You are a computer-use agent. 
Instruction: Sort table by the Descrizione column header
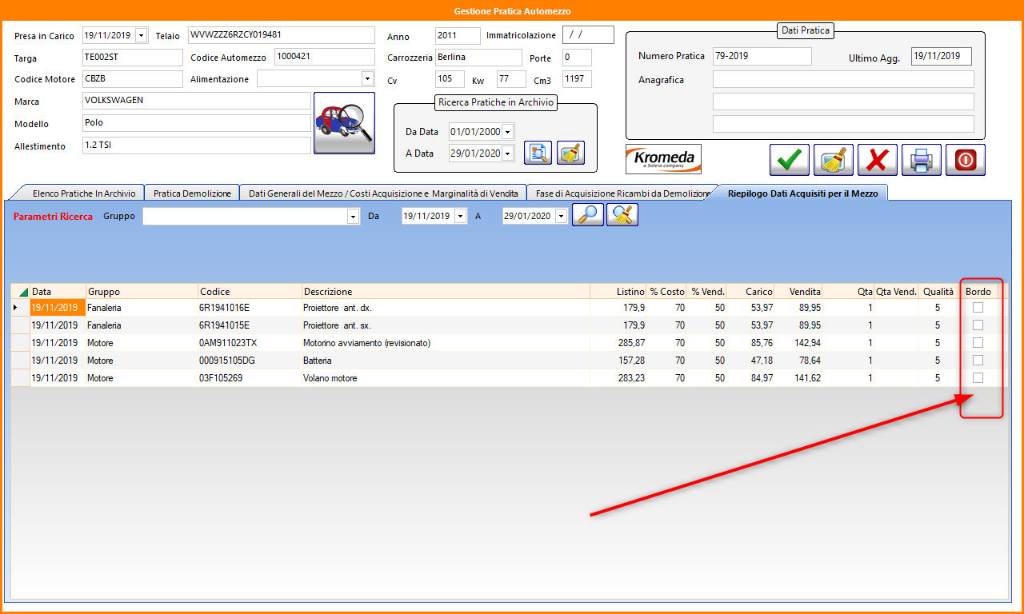tap(446, 291)
